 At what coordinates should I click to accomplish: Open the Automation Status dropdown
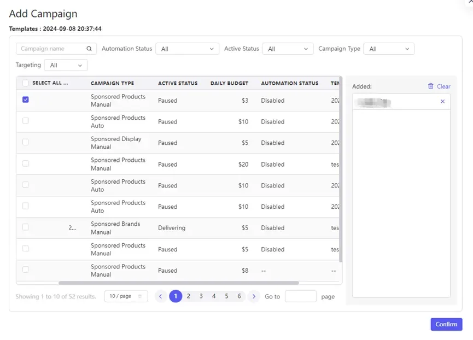tap(188, 49)
